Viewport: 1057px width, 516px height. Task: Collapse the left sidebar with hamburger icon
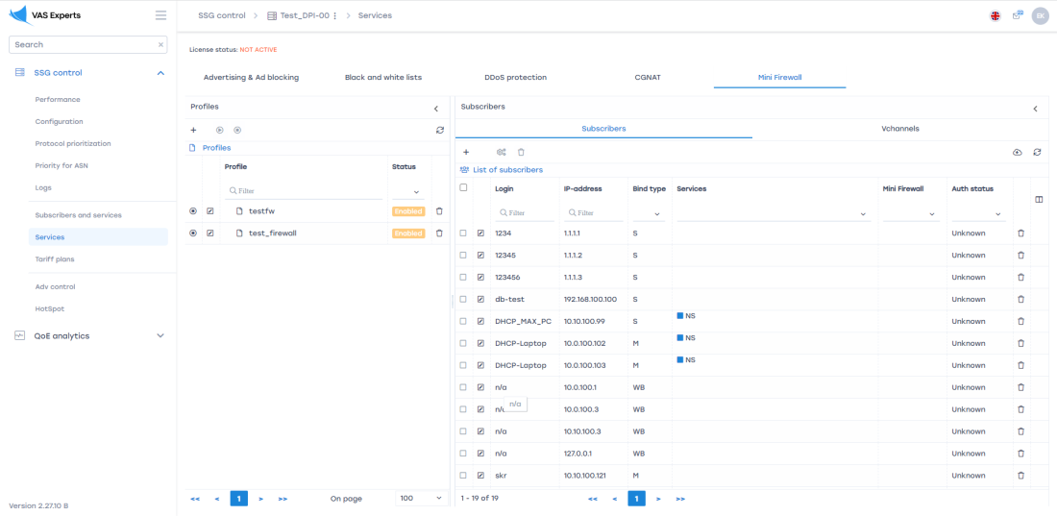pyautogui.click(x=160, y=15)
